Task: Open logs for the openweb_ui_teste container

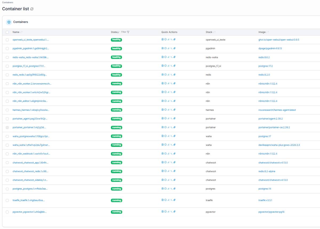Action: tap(162, 40)
